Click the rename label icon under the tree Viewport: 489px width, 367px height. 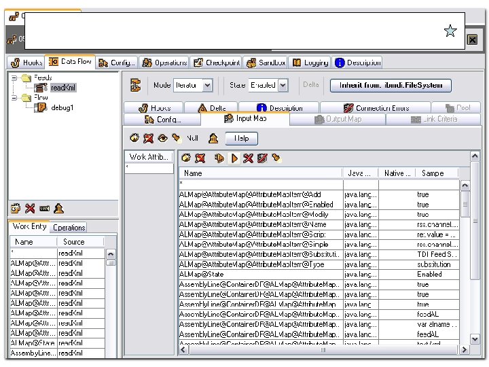click(45, 209)
